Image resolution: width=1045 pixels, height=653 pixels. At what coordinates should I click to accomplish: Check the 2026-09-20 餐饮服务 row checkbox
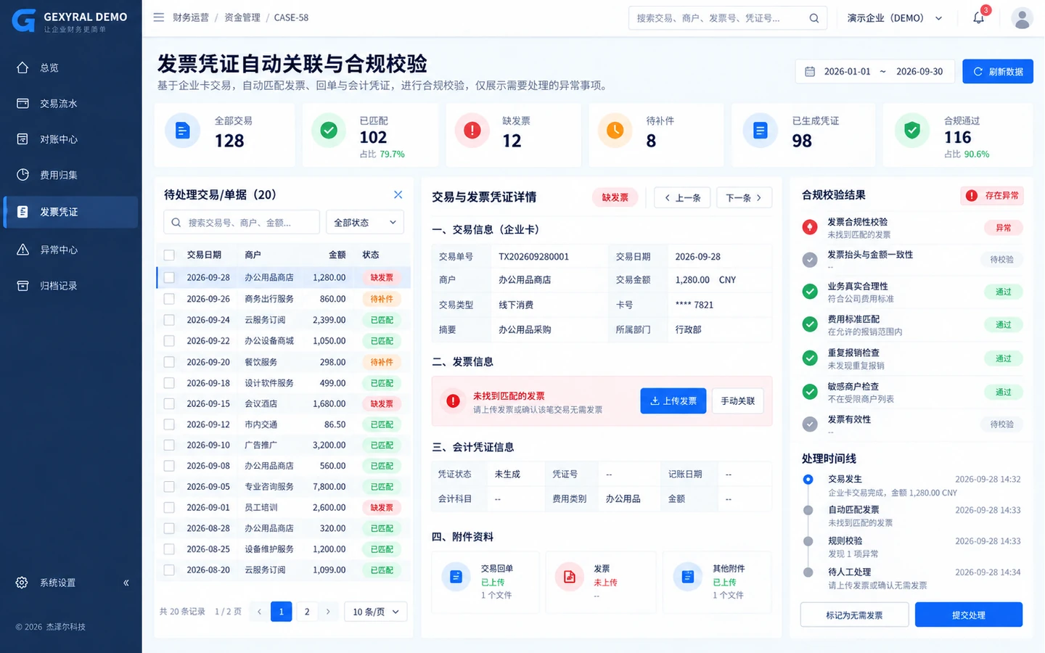click(x=169, y=362)
